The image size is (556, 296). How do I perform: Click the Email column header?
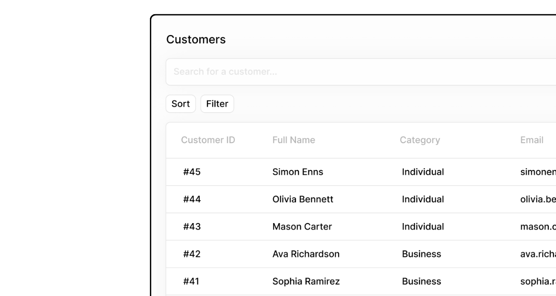pyautogui.click(x=532, y=140)
